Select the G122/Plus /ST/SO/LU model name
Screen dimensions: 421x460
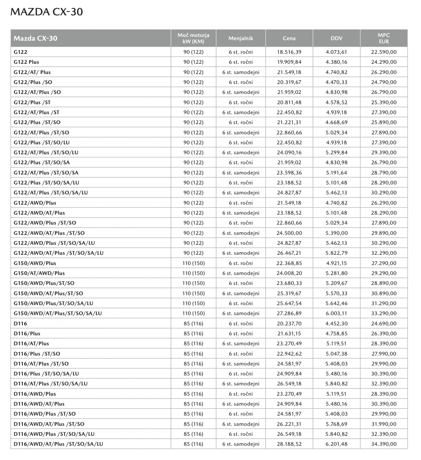[x=42, y=143]
